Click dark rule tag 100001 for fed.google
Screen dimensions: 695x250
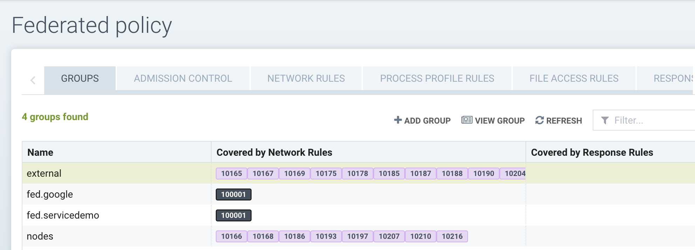point(233,194)
